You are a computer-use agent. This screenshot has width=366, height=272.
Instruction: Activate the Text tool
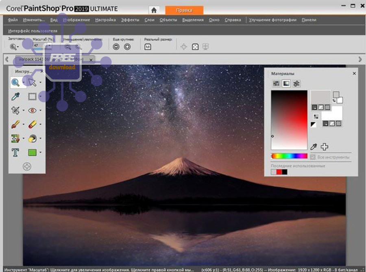(x=16, y=153)
